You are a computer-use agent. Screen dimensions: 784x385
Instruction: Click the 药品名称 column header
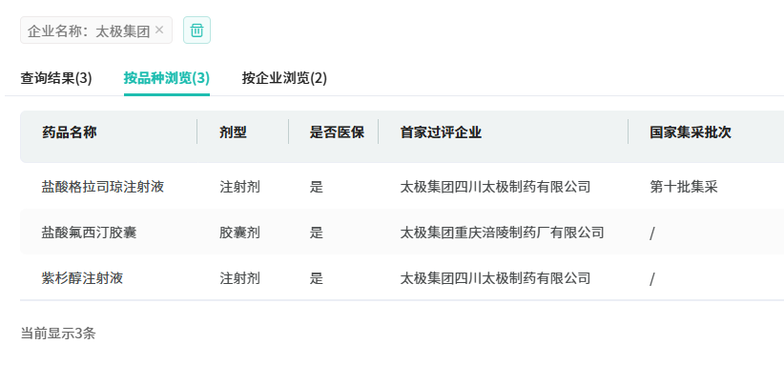coord(69,132)
